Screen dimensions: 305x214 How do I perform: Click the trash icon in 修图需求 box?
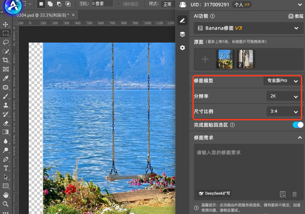pos(294,194)
